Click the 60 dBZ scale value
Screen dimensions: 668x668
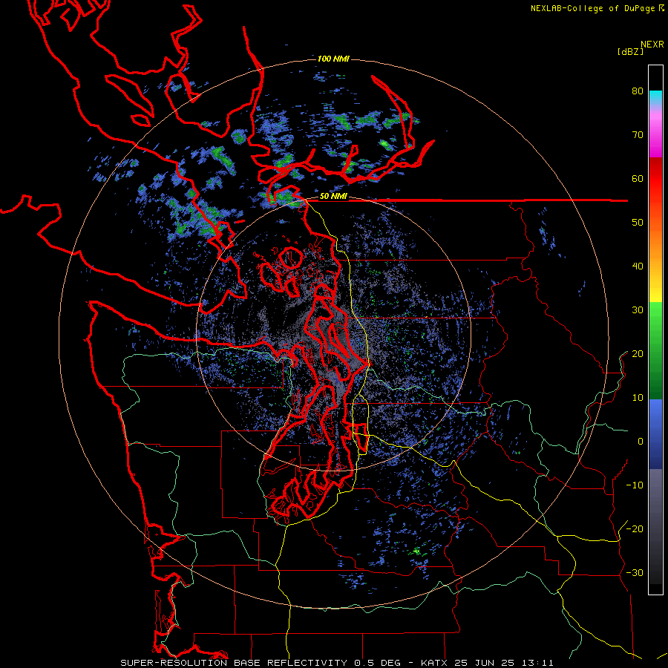638,179
